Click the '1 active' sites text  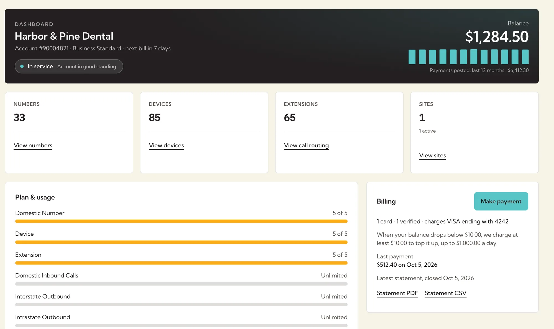[x=427, y=131]
